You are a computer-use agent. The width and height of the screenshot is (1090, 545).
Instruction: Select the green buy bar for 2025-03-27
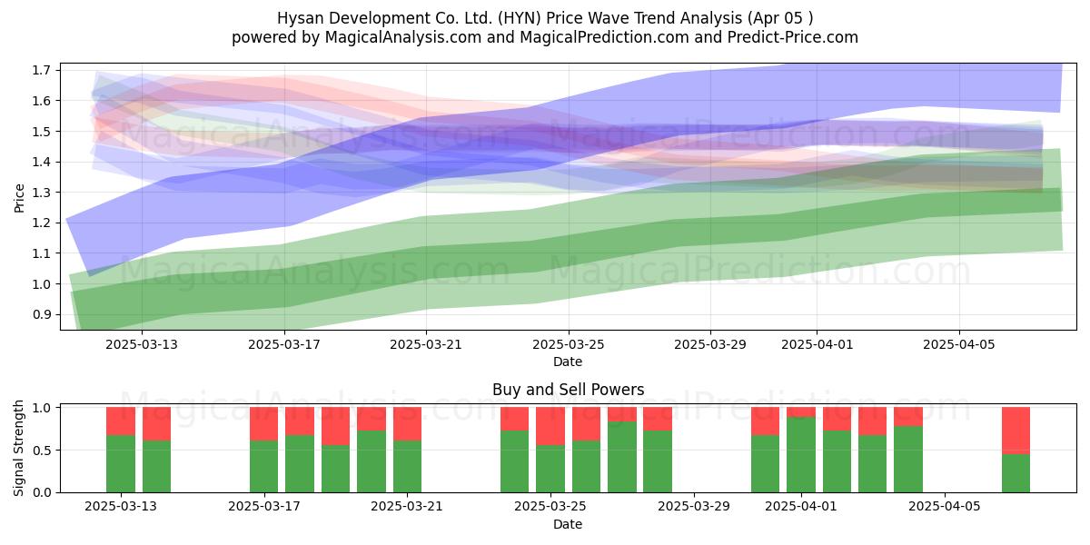pos(622,457)
